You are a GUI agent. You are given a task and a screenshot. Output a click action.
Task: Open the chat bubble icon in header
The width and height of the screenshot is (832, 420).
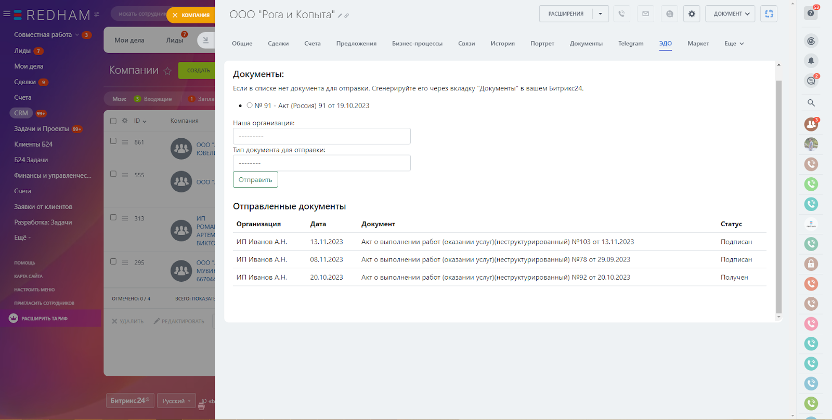tap(670, 14)
